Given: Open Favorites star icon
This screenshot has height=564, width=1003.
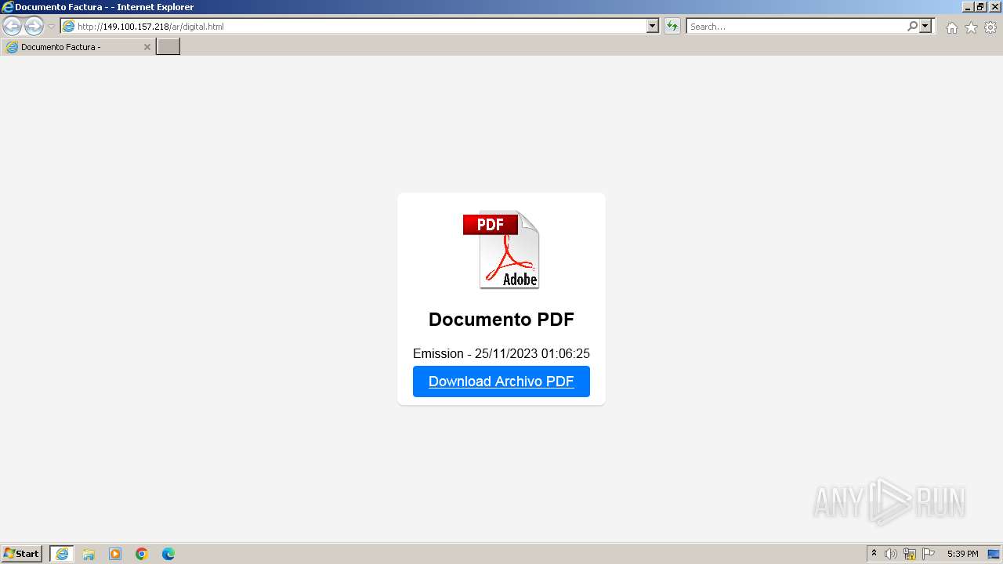Looking at the screenshot, I should coord(971,27).
